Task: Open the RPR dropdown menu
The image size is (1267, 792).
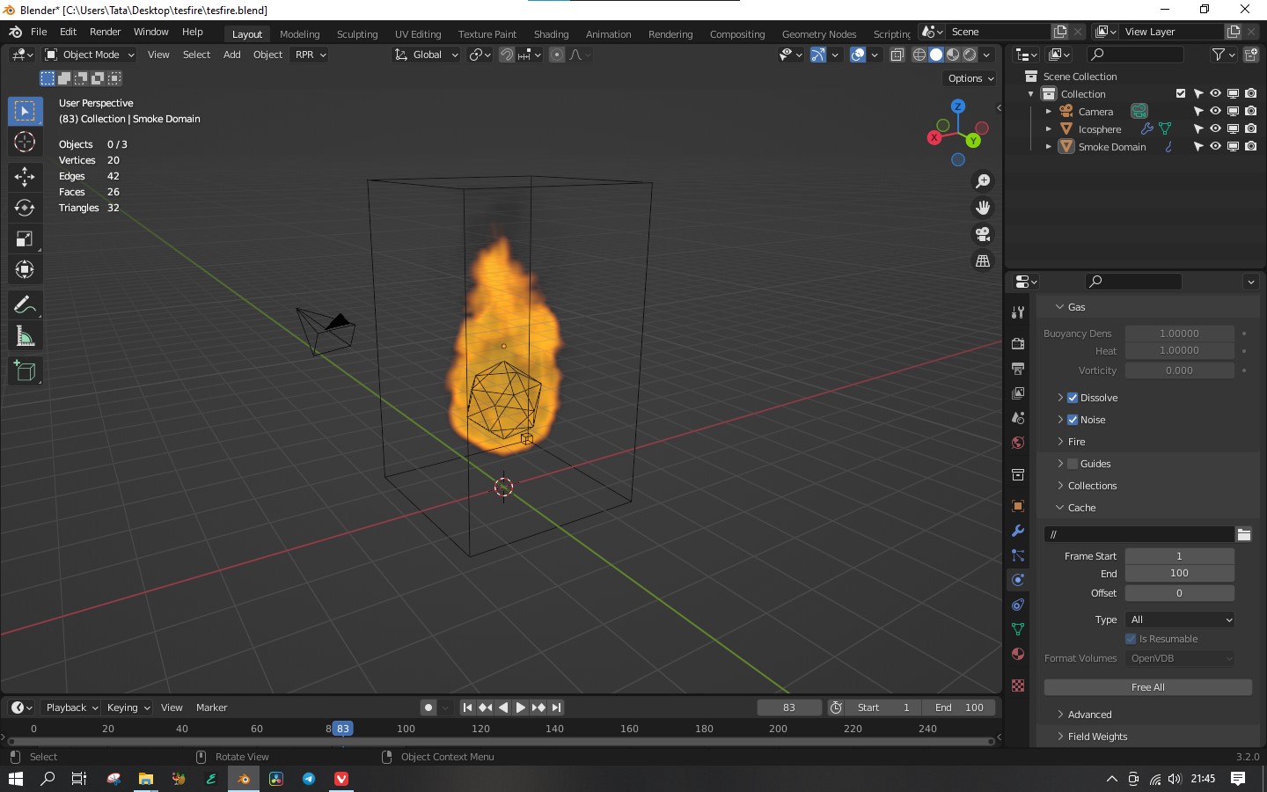Action: click(x=310, y=55)
